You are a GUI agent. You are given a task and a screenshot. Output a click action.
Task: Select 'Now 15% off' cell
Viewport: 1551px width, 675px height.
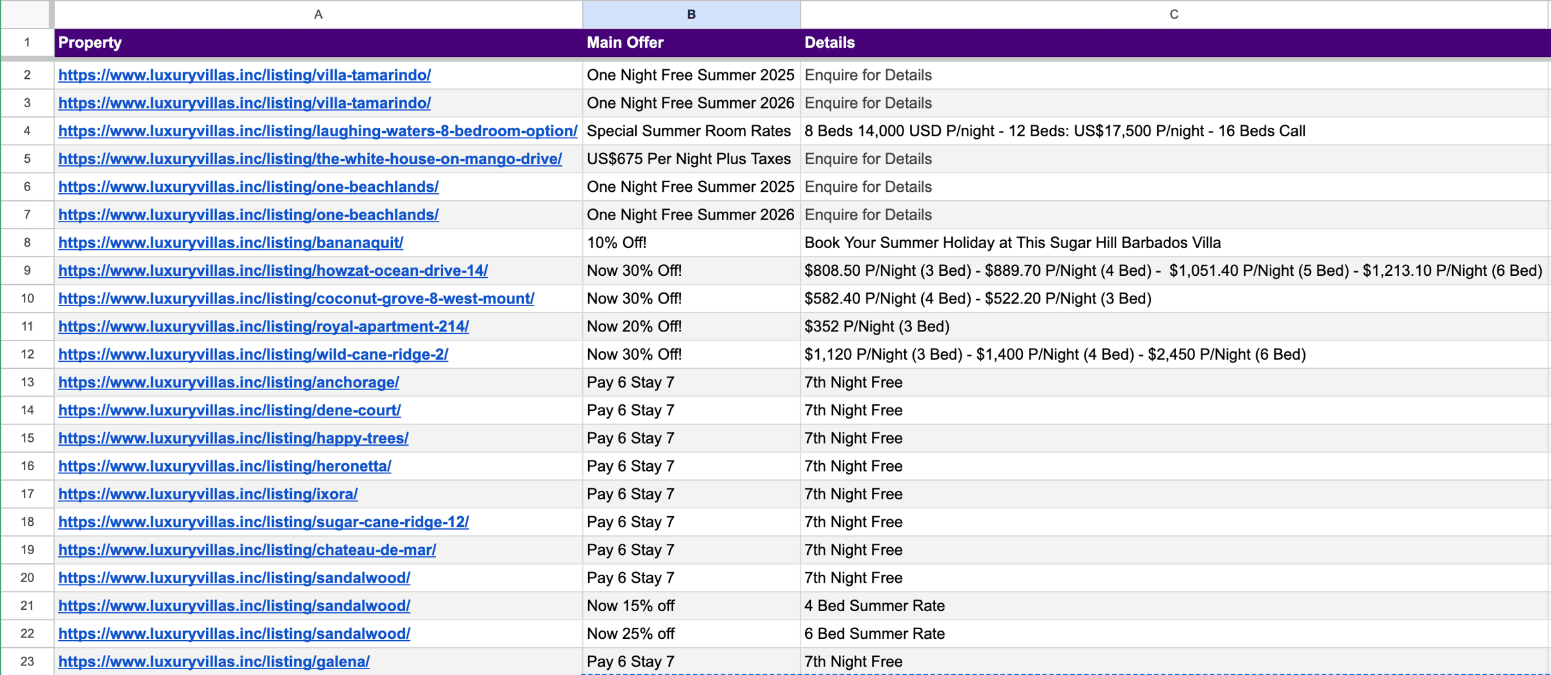coord(691,605)
